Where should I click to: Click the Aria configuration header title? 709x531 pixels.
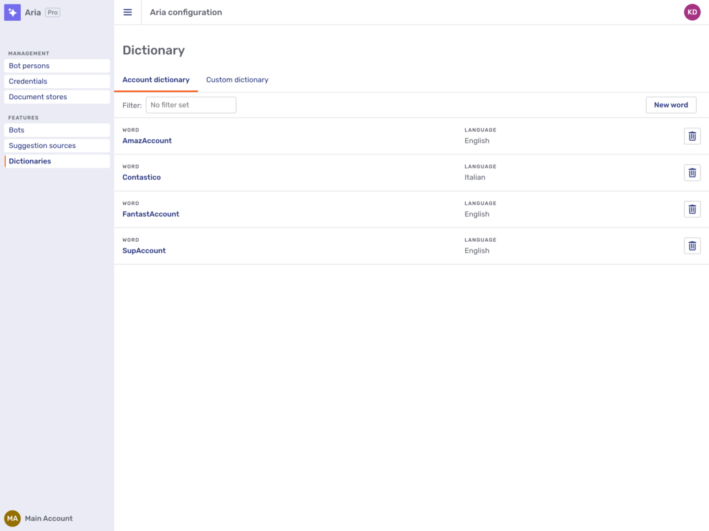coord(186,12)
